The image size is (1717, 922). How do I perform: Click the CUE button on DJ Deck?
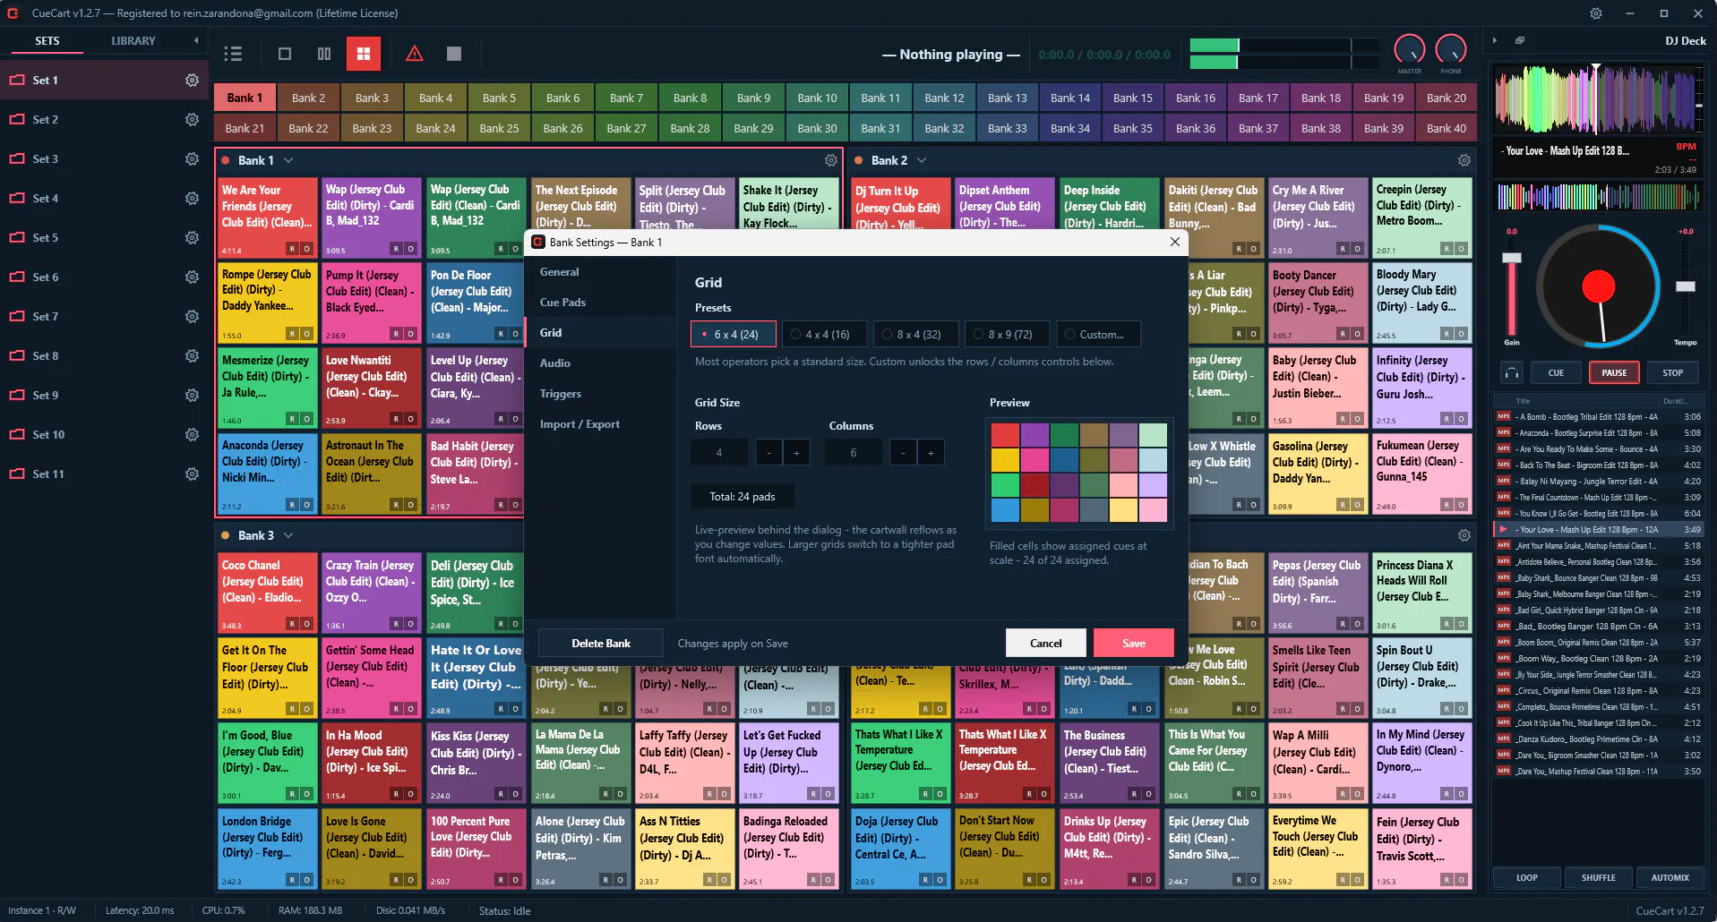pos(1556,373)
